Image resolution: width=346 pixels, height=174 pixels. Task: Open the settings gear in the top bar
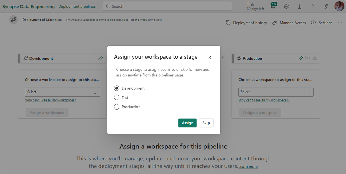[x=286, y=6]
